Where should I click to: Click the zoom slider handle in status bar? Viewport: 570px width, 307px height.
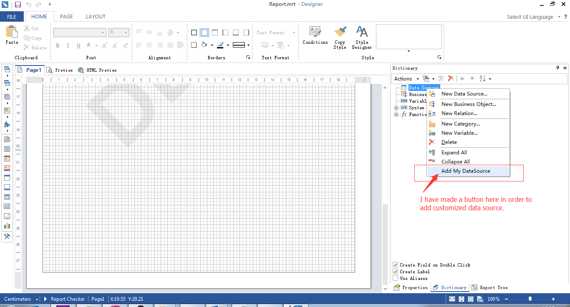[x=530, y=299]
